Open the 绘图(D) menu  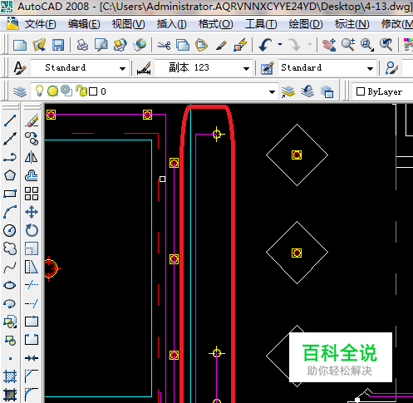(x=306, y=24)
